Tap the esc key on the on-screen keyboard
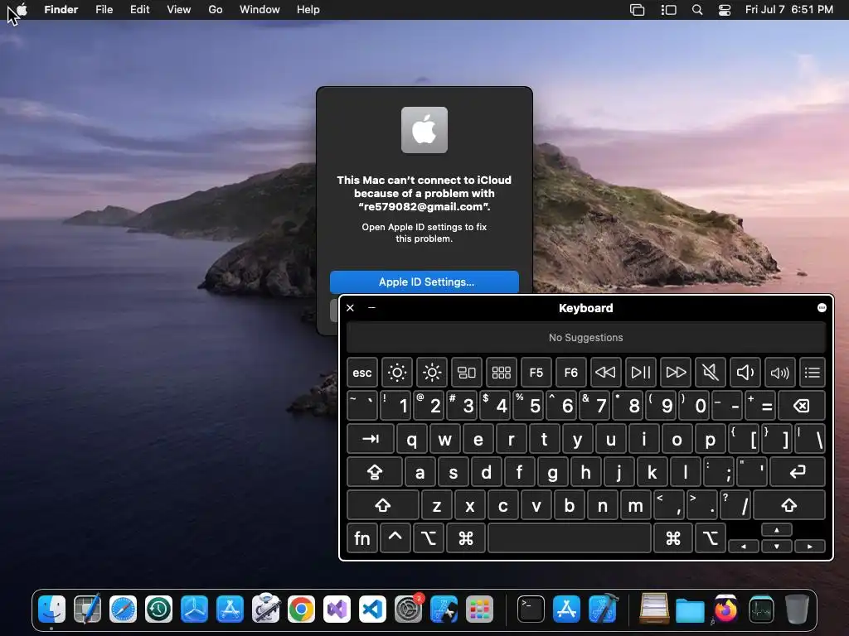 [x=362, y=373]
